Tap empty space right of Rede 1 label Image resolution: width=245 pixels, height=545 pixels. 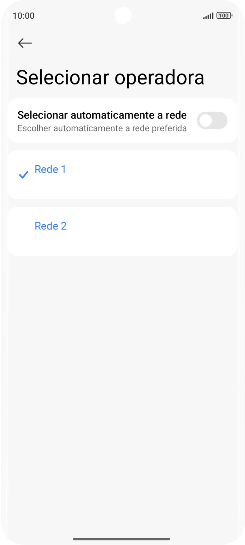pyautogui.click(x=154, y=175)
